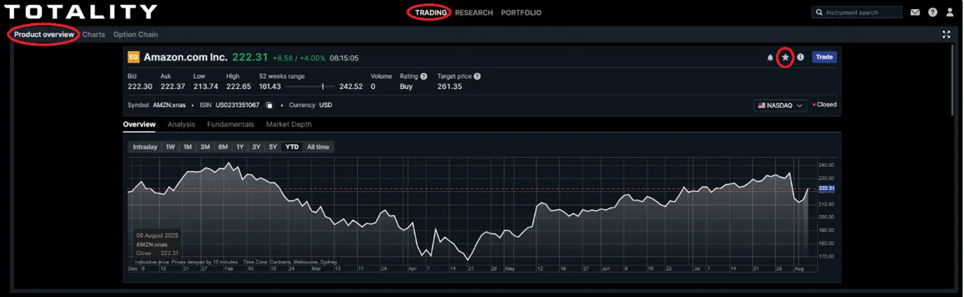Click the Closed market status label
The image size is (964, 297).
[827, 105]
